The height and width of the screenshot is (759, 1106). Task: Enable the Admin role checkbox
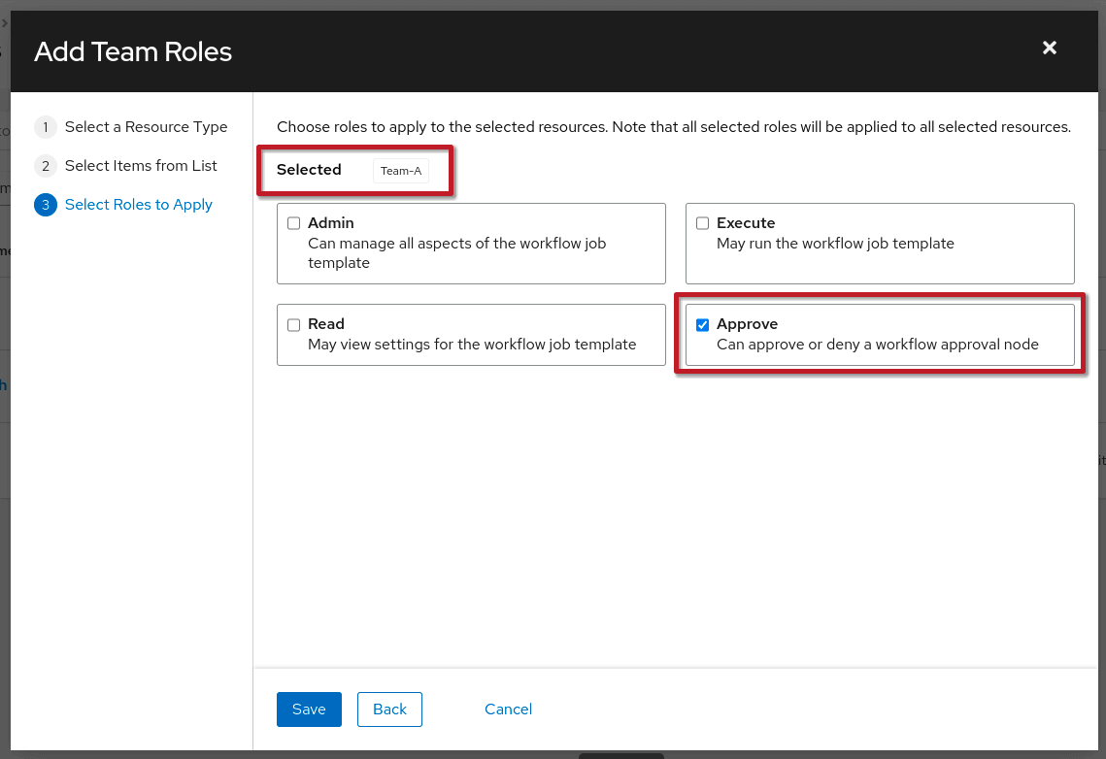[294, 224]
